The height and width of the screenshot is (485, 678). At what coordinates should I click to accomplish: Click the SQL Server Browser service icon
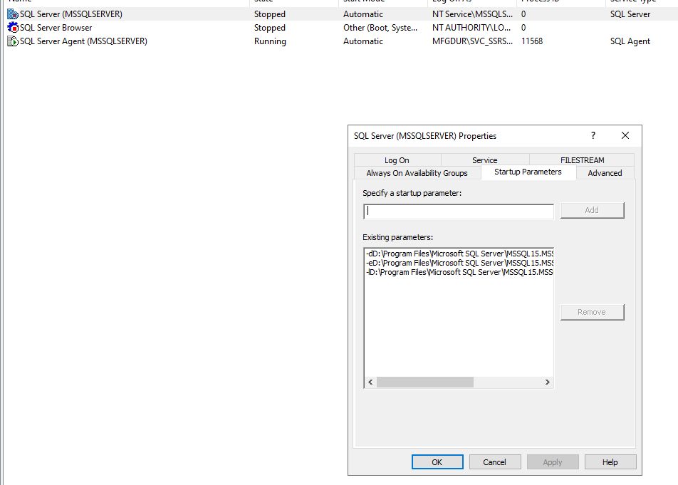(13, 28)
